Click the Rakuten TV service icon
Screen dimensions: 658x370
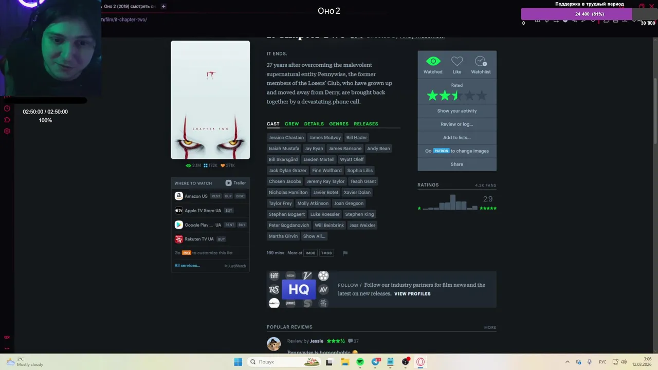click(178, 239)
